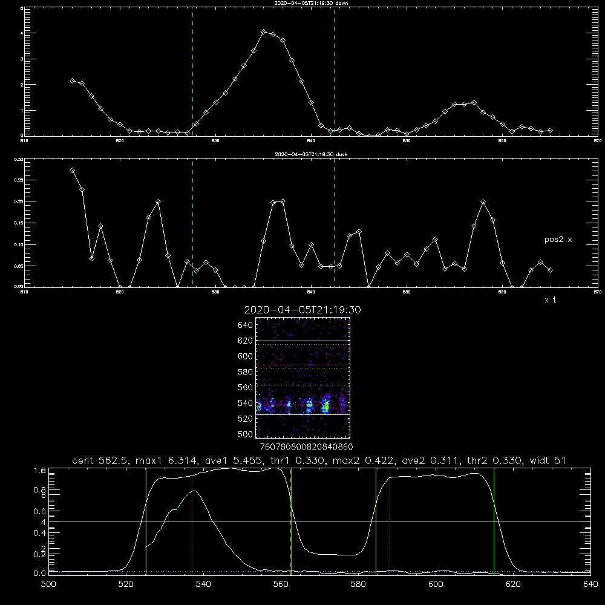605x605 pixels.
Task: Click the leftmost solid green vertical line in bottom plot
Action: [146, 521]
